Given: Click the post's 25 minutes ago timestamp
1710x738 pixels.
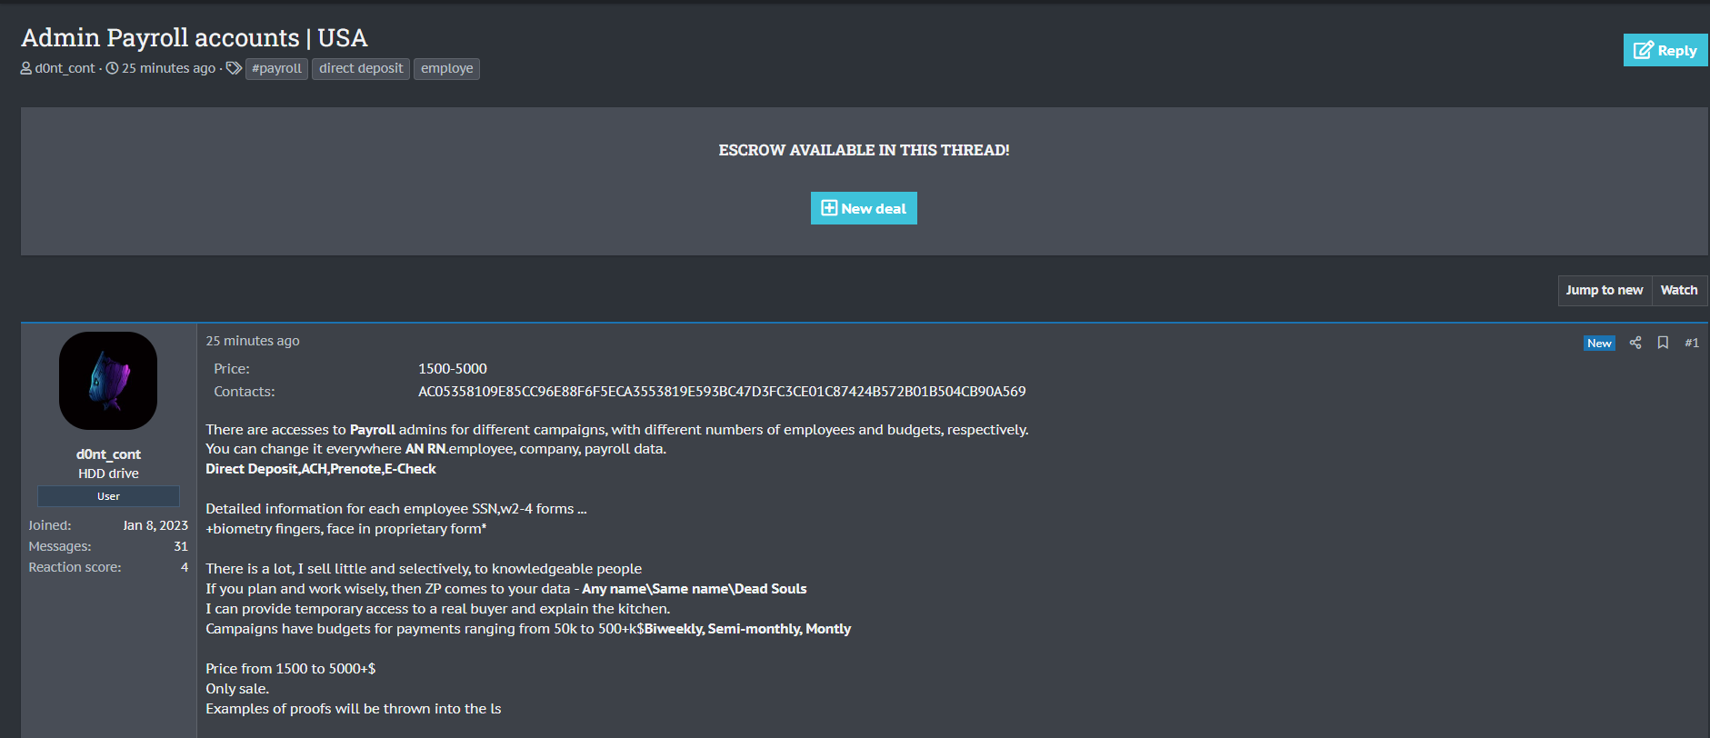Looking at the screenshot, I should click(x=253, y=341).
